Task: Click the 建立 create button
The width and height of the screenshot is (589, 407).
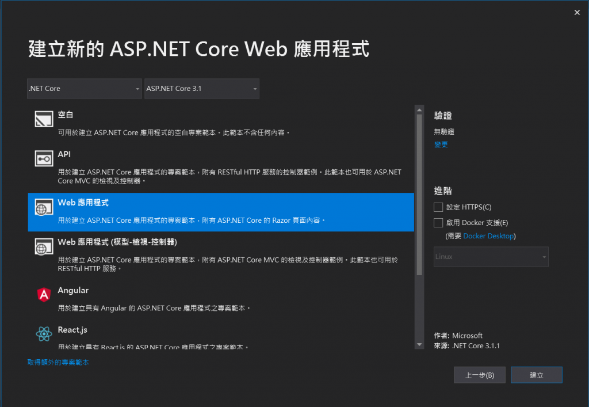Action: coord(537,375)
